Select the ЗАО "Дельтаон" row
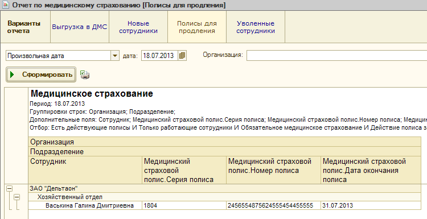Viewport: 427px width, 219px height. pos(225,188)
